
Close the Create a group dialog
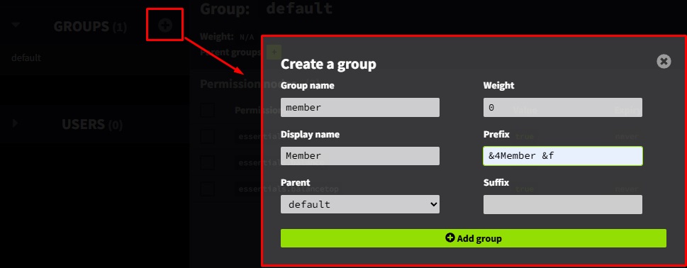pos(664,61)
